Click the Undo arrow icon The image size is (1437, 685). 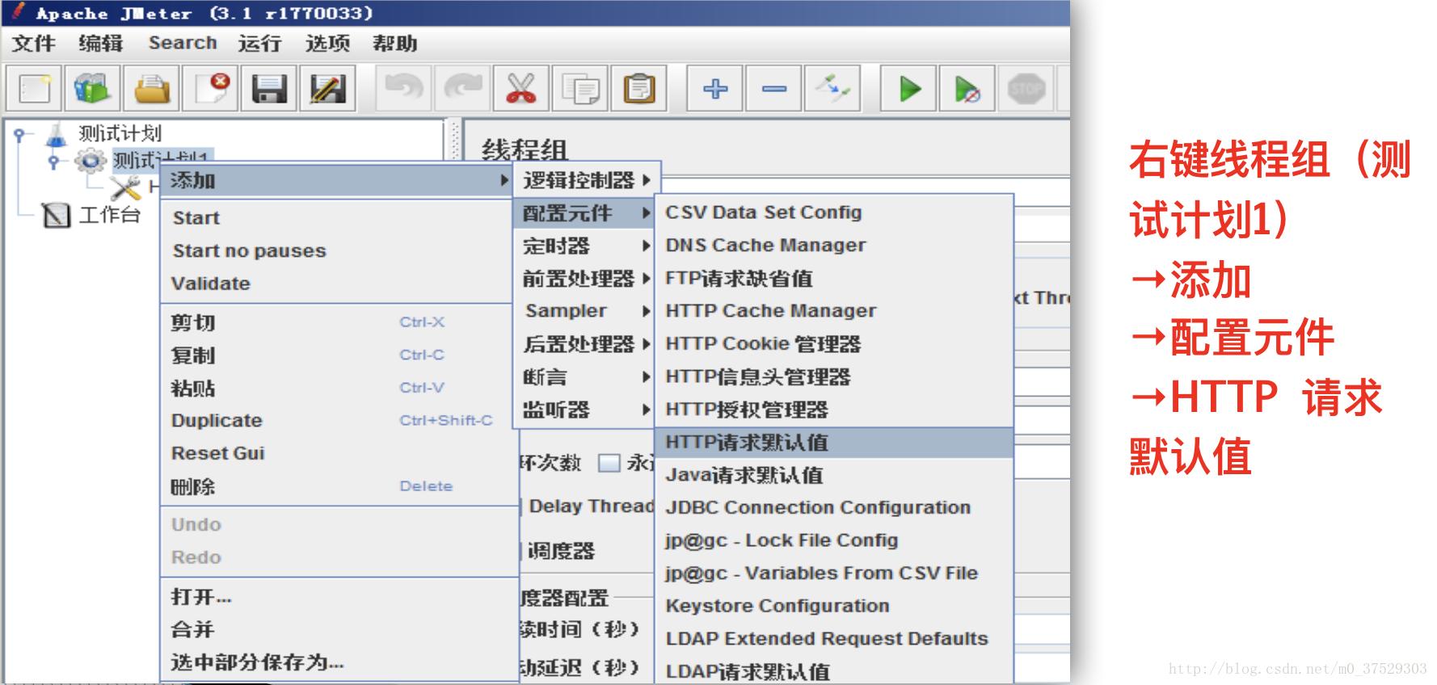pos(403,88)
